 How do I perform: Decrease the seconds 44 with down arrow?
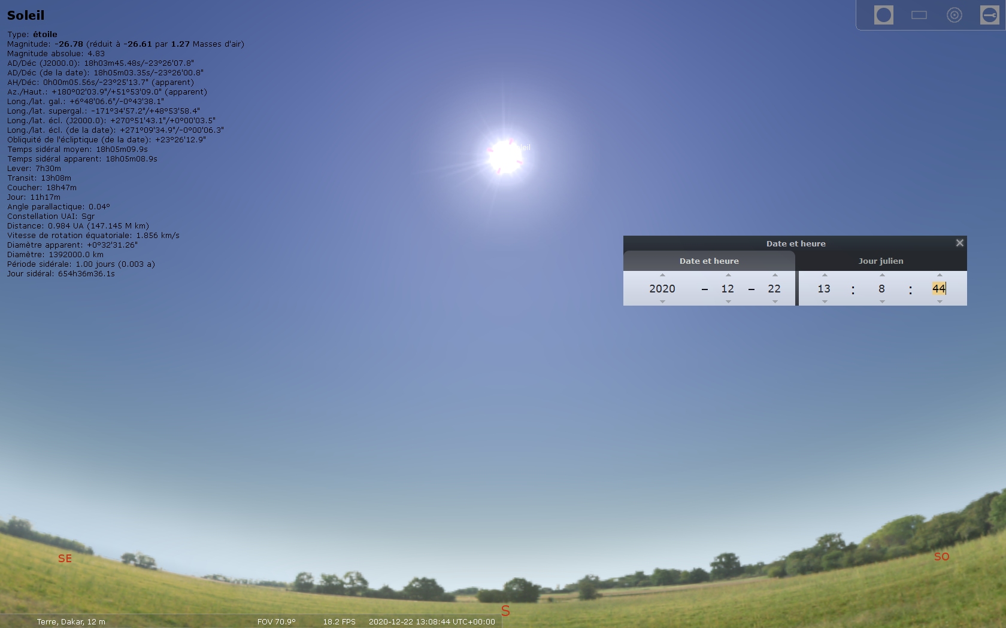tap(940, 301)
